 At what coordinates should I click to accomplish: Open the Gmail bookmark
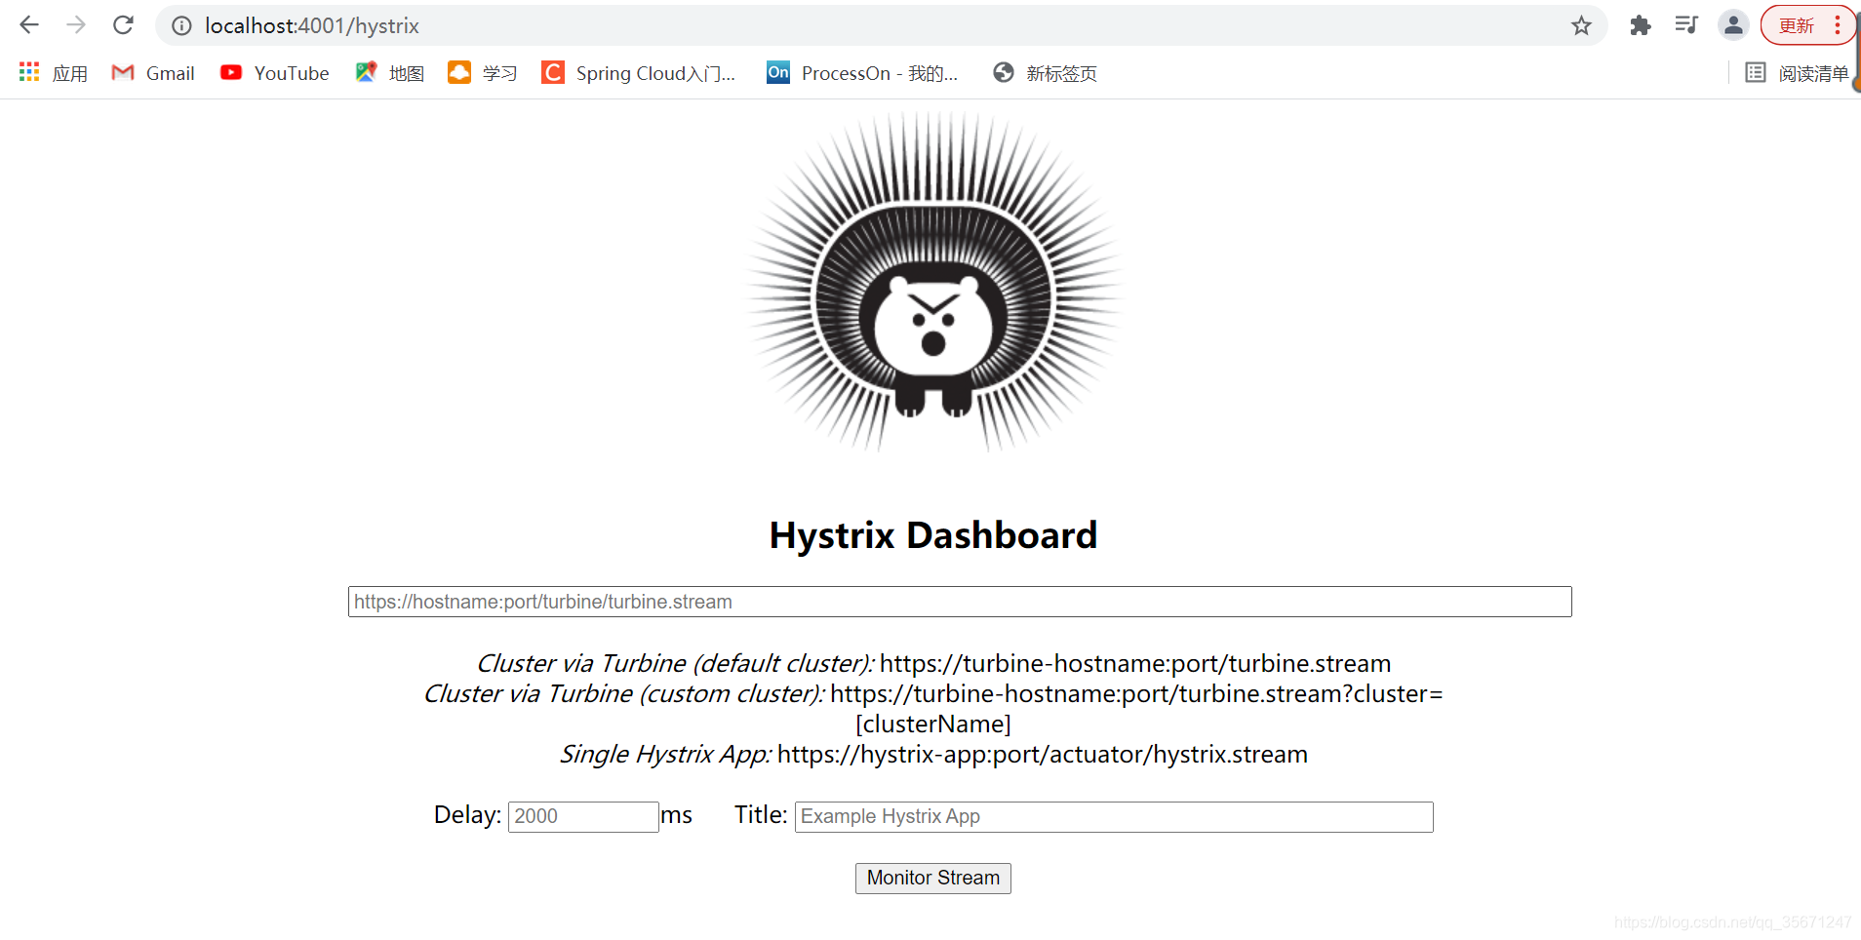(153, 73)
